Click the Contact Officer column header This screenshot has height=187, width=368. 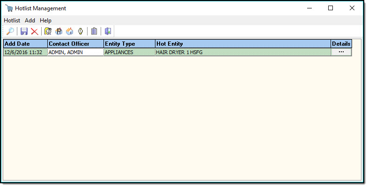pos(75,44)
